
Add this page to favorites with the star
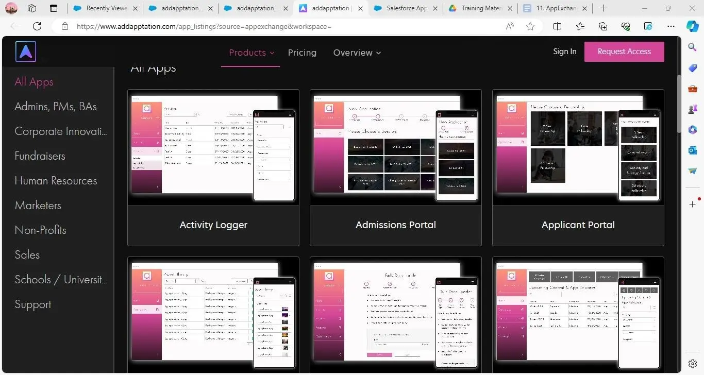click(530, 26)
